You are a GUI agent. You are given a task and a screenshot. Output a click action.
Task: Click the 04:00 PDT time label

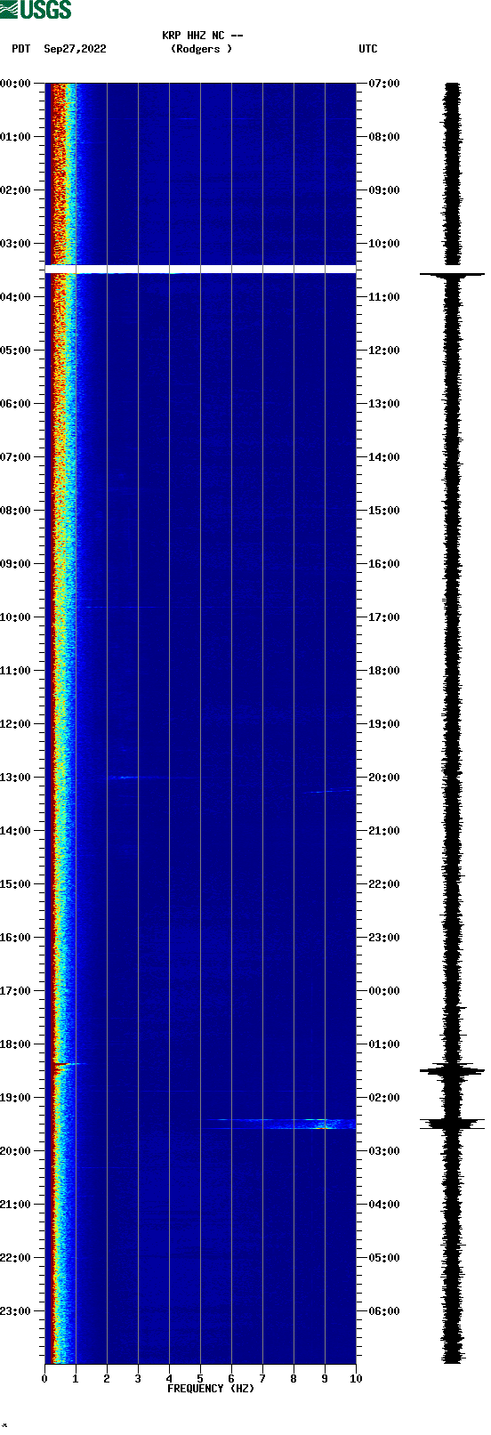[15, 297]
